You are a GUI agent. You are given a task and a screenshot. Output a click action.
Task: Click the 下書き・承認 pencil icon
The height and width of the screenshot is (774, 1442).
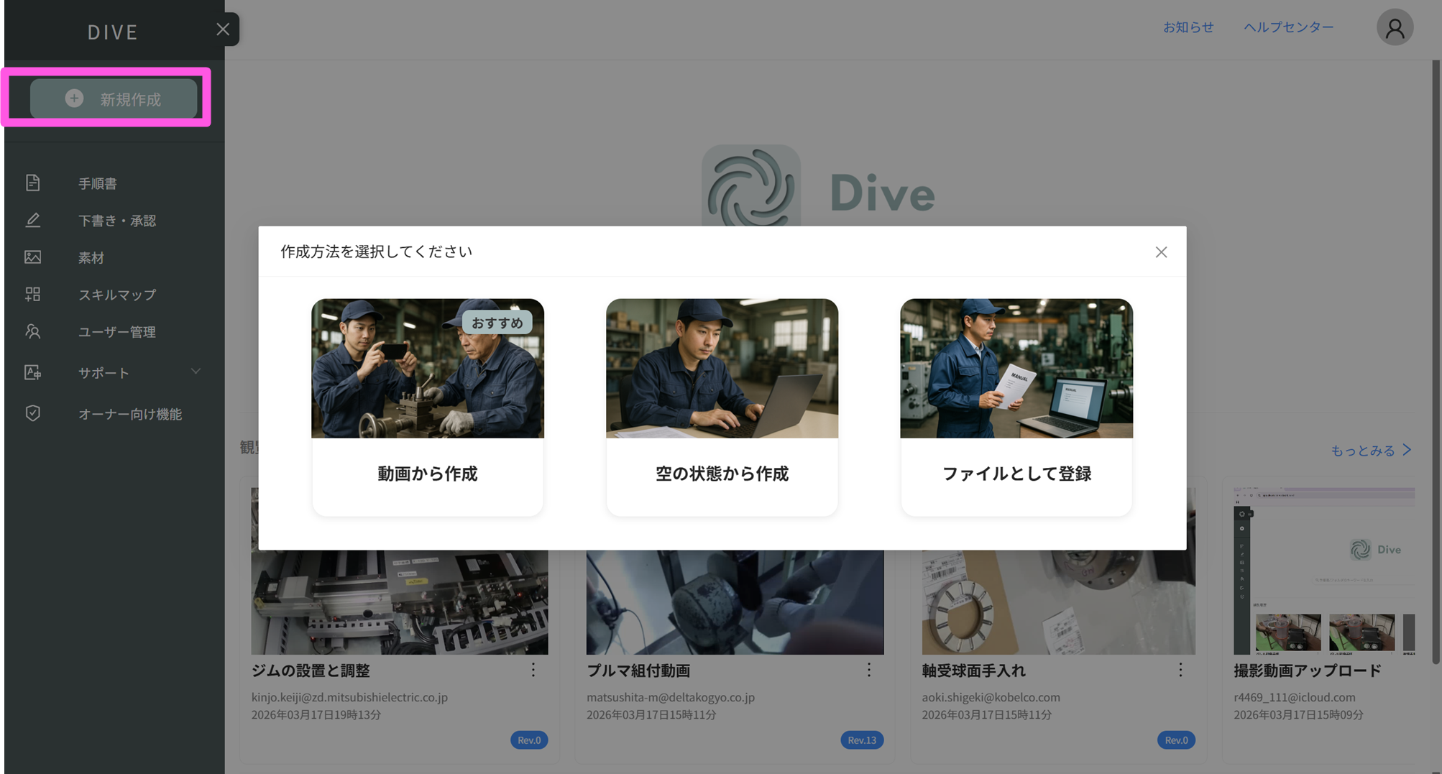click(x=33, y=221)
